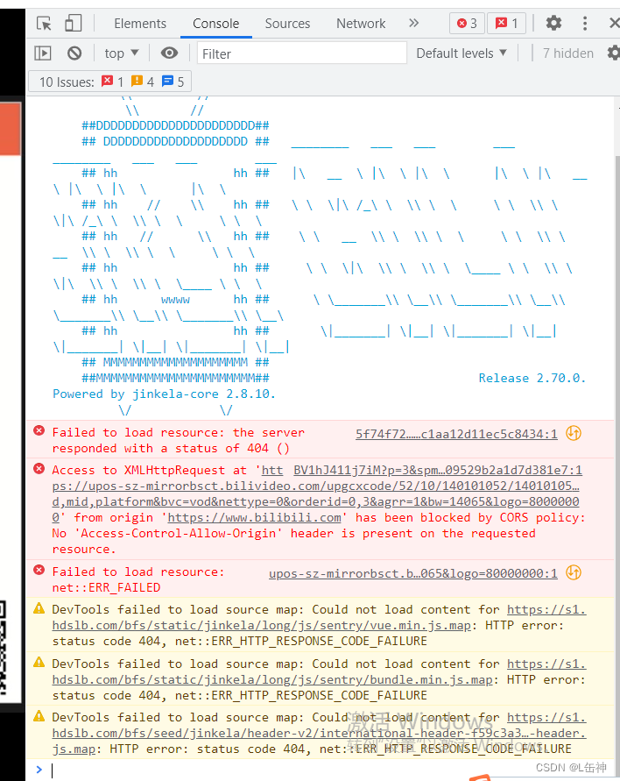Show the console sidebar
Viewport: 620px width, 781px height.
(x=43, y=53)
